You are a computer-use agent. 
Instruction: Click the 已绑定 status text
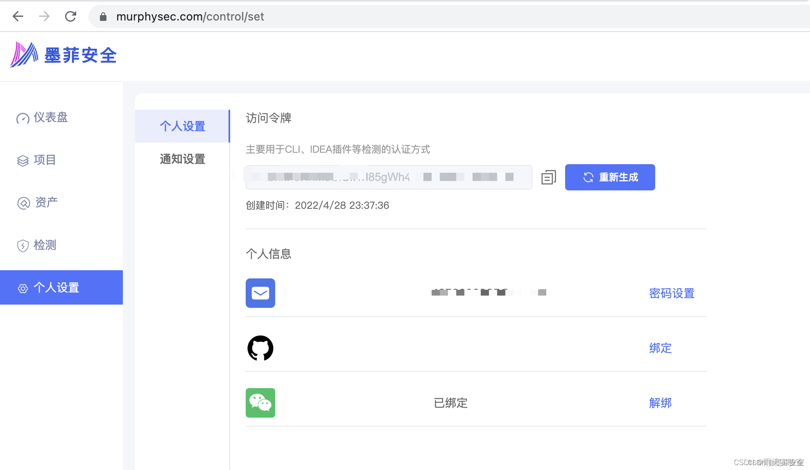(450, 403)
